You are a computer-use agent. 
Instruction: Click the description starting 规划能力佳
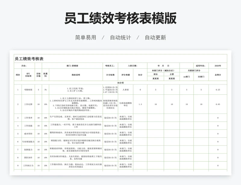(76, 142)
